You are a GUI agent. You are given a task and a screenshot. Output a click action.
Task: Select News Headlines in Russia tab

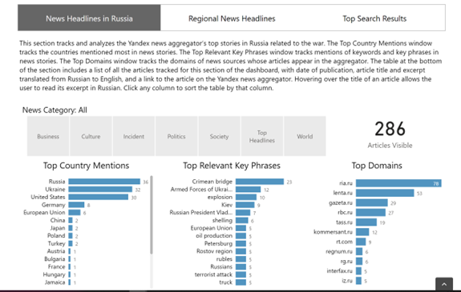89,18
